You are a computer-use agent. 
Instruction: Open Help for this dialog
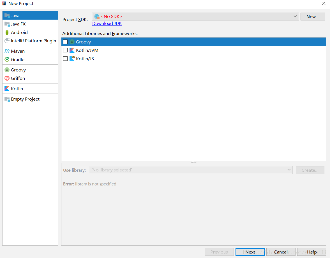312,252
